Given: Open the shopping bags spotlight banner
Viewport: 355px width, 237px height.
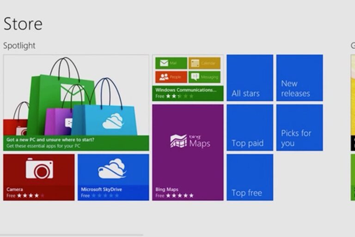Looking at the screenshot, I should (76, 102).
